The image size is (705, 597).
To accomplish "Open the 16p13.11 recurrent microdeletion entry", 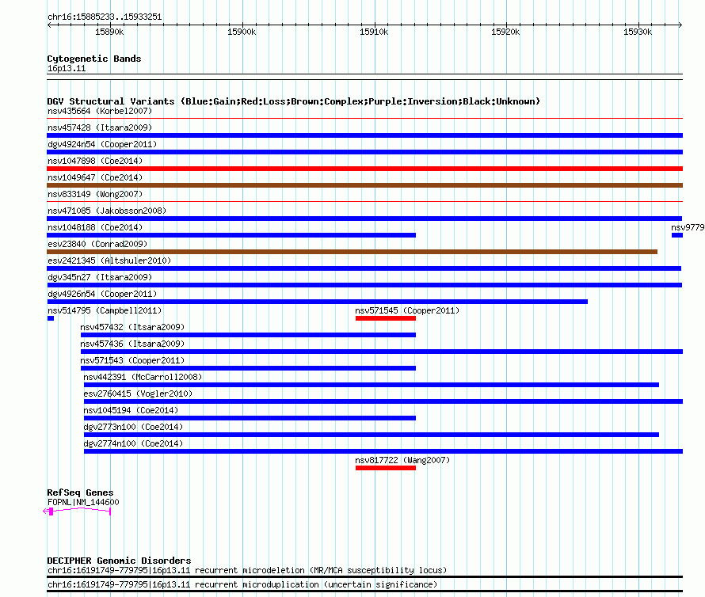I will [247, 570].
